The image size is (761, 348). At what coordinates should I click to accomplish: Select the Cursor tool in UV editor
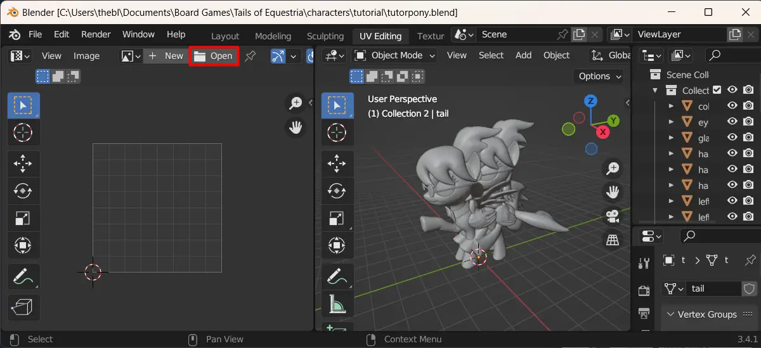pyautogui.click(x=23, y=132)
